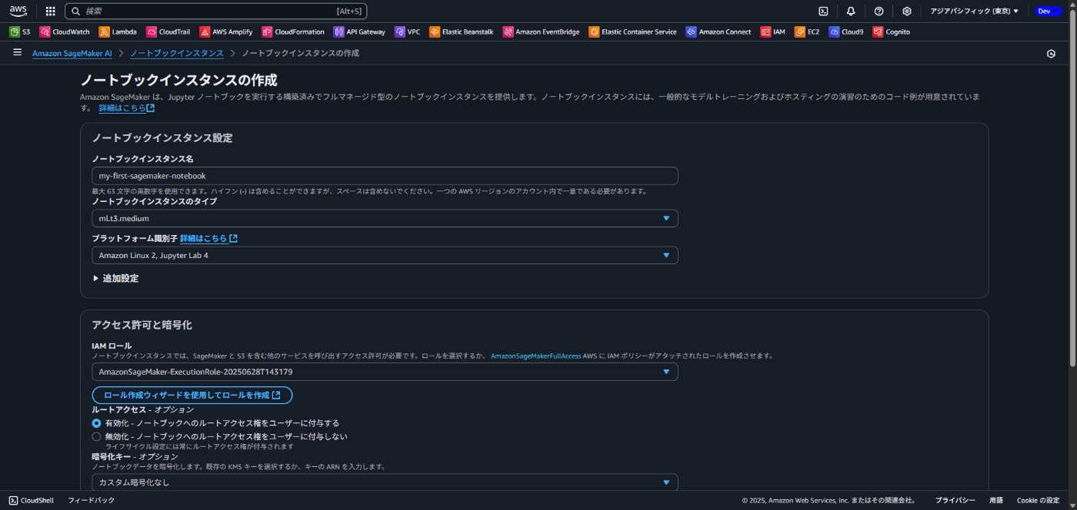Screen dimensions: 1077x510
Task: Open 用語 footer link
Action: click(996, 500)
